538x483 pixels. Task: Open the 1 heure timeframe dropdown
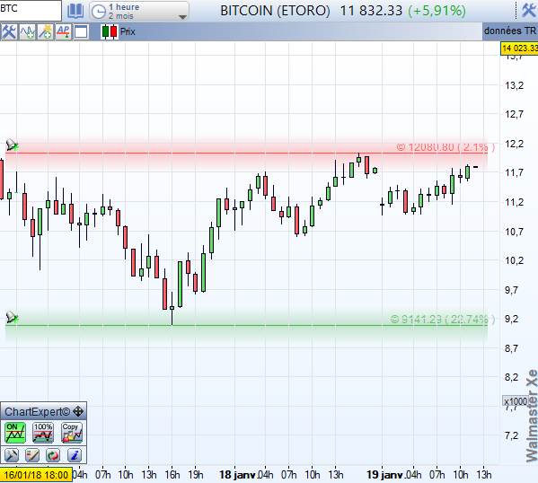139,11
